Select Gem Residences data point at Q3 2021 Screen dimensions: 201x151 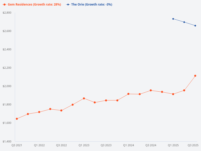[x=17, y=119]
